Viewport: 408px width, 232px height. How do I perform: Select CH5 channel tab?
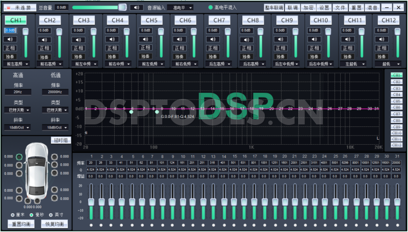[151, 20]
